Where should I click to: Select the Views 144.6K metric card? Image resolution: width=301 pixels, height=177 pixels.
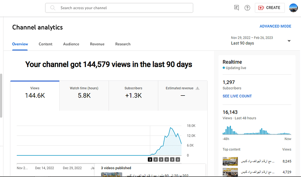click(35, 96)
